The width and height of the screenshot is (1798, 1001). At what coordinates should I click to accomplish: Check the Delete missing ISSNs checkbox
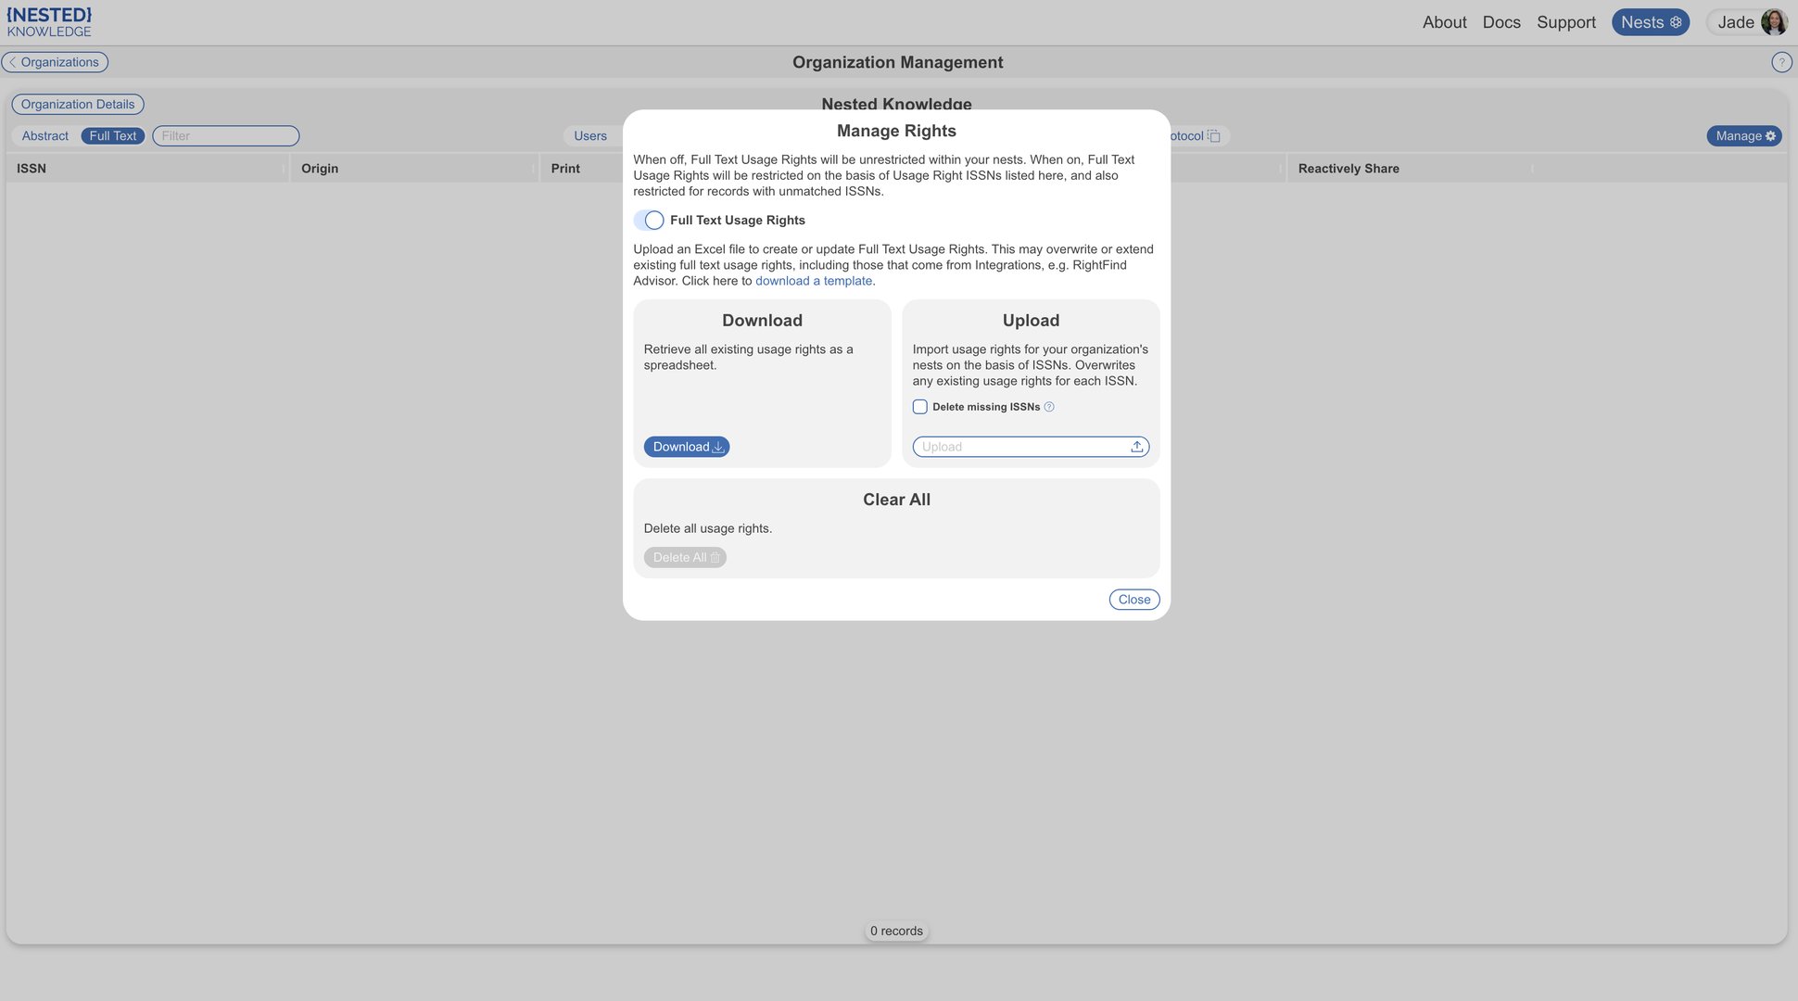pyautogui.click(x=919, y=407)
